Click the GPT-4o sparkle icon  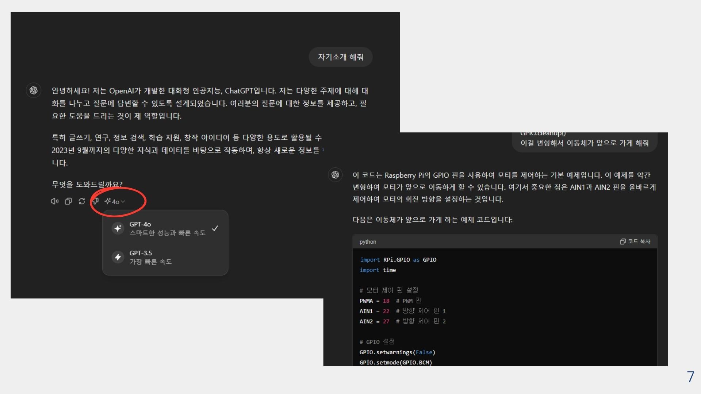coord(118,228)
